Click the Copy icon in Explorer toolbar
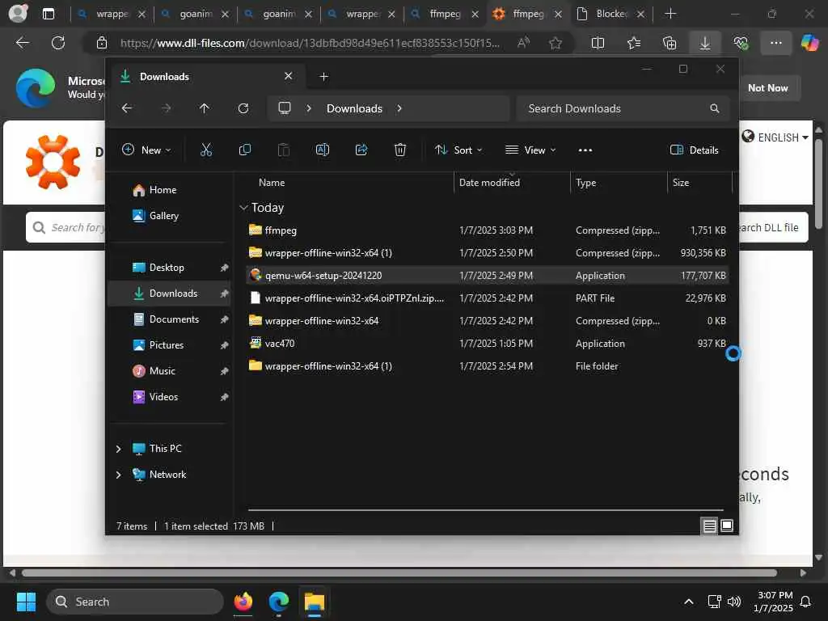The height and width of the screenshot is (621, 828). pyautogui.click(x=244, y=150)
